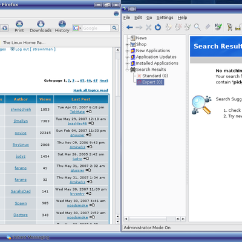
Task: Click the Next page link
Action: (x=103, y=80)
